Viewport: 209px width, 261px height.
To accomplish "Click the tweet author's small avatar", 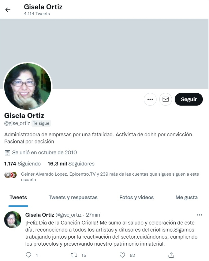I will (x=13, y=220).
